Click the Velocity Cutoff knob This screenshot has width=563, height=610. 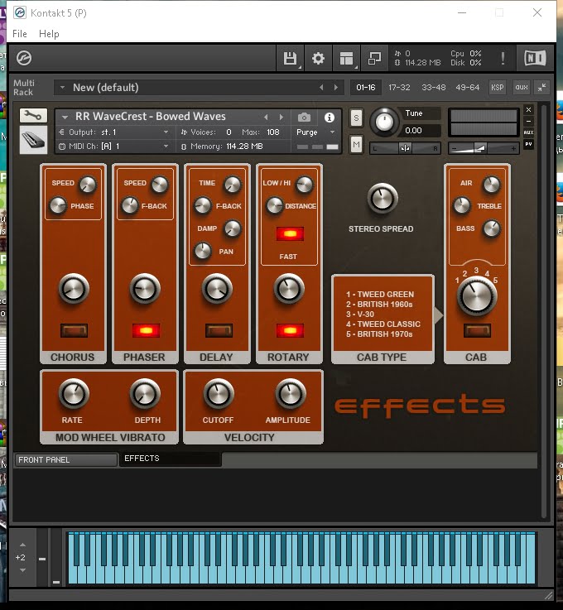click(x=219, y=394)
